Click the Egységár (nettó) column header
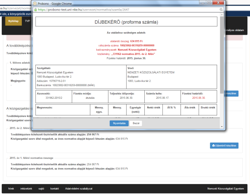 click(x=135, y=110)
